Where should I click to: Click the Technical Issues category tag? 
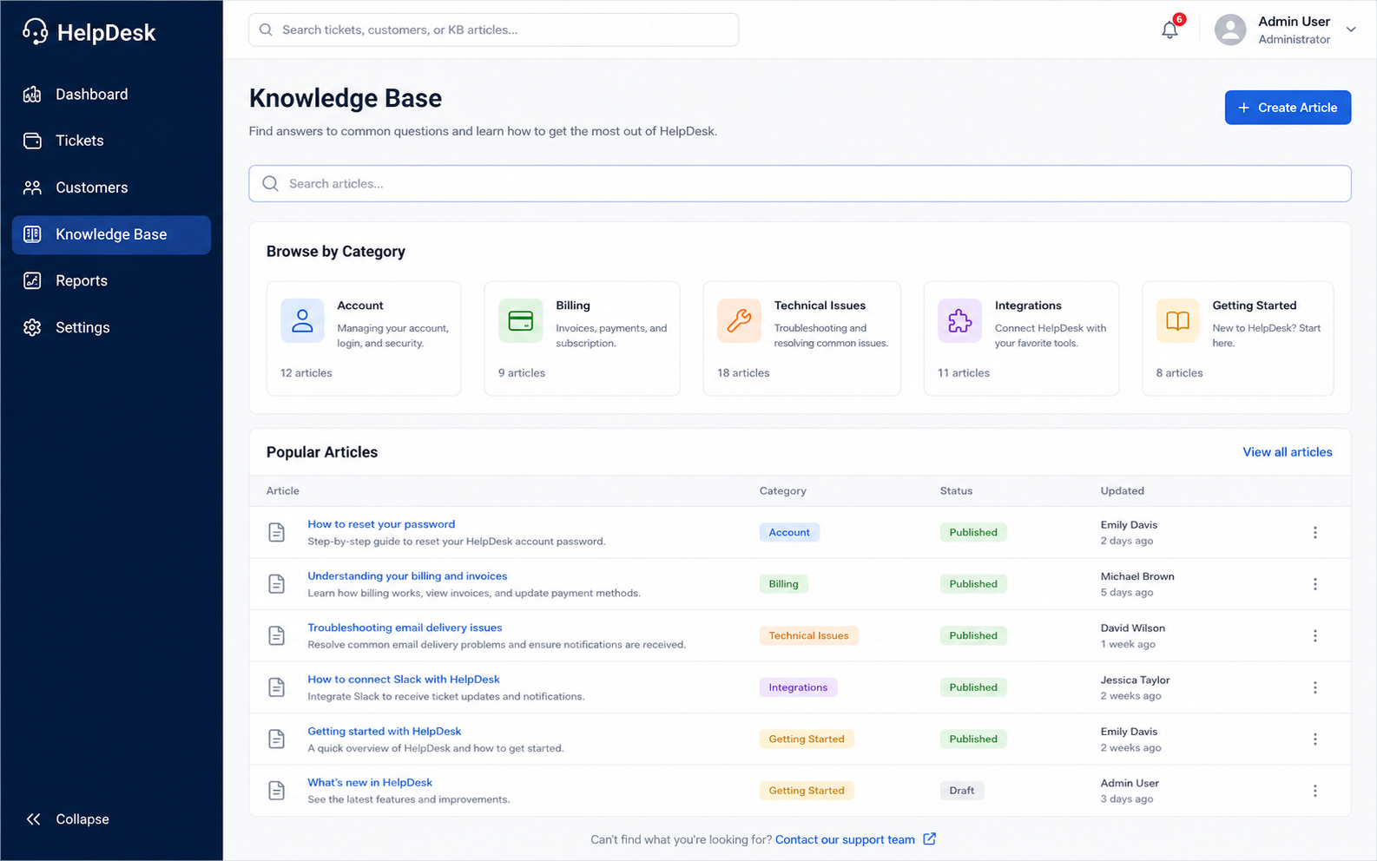[x=808, y=635]
